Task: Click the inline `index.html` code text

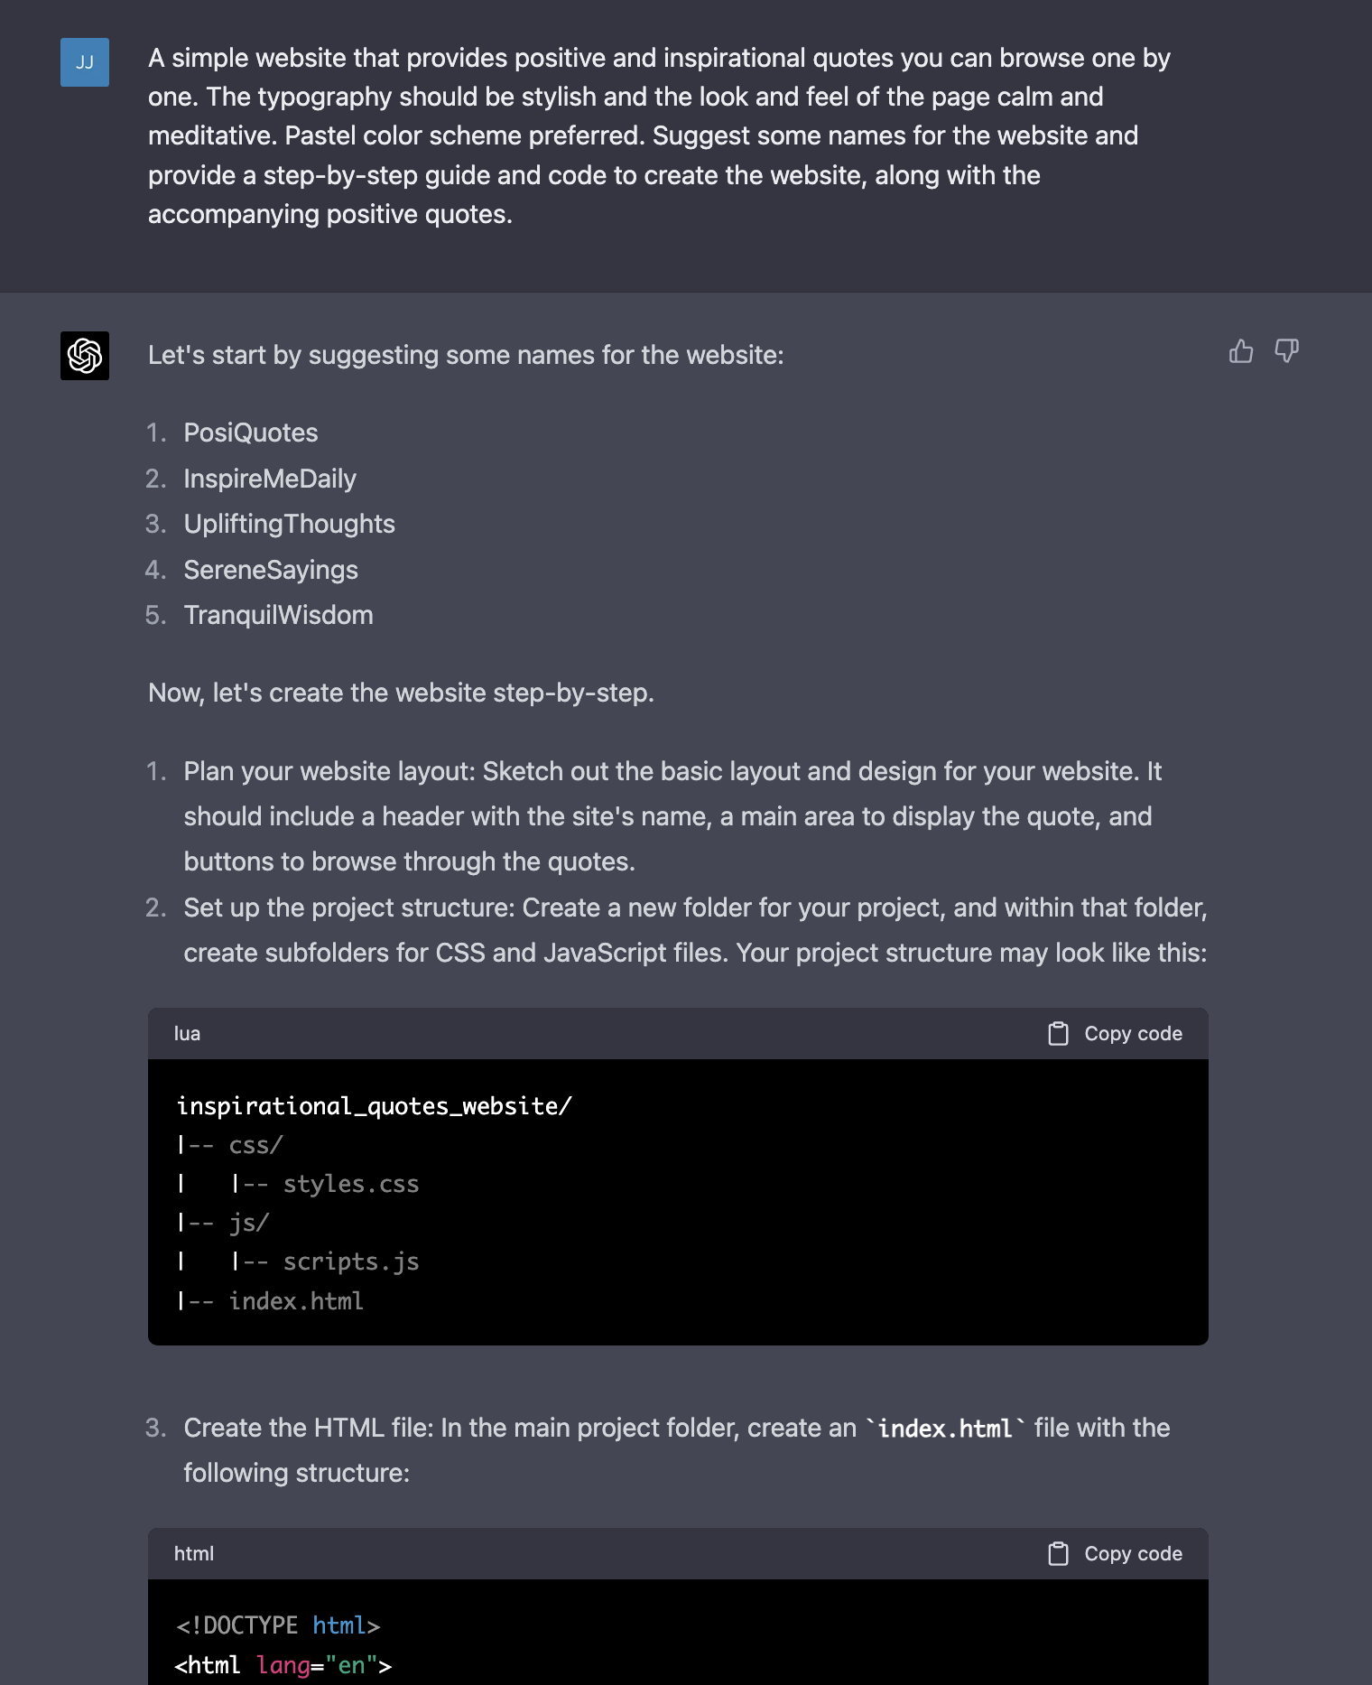Action: [945, 1429]
